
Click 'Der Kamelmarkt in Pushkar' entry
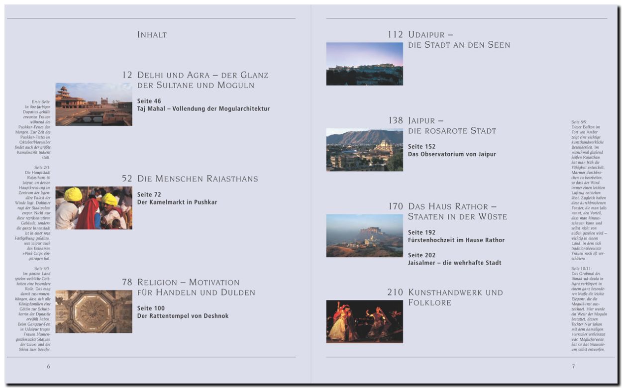[x=177, y=202]
